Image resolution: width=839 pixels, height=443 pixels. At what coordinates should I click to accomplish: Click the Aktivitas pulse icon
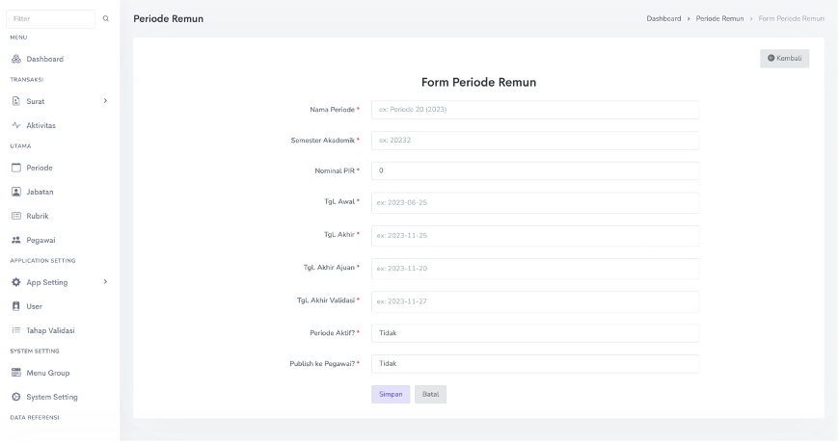pos(15,125)
